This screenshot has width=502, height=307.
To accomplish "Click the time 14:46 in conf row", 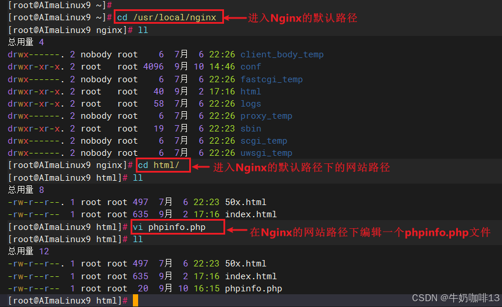I will [222, 67].
